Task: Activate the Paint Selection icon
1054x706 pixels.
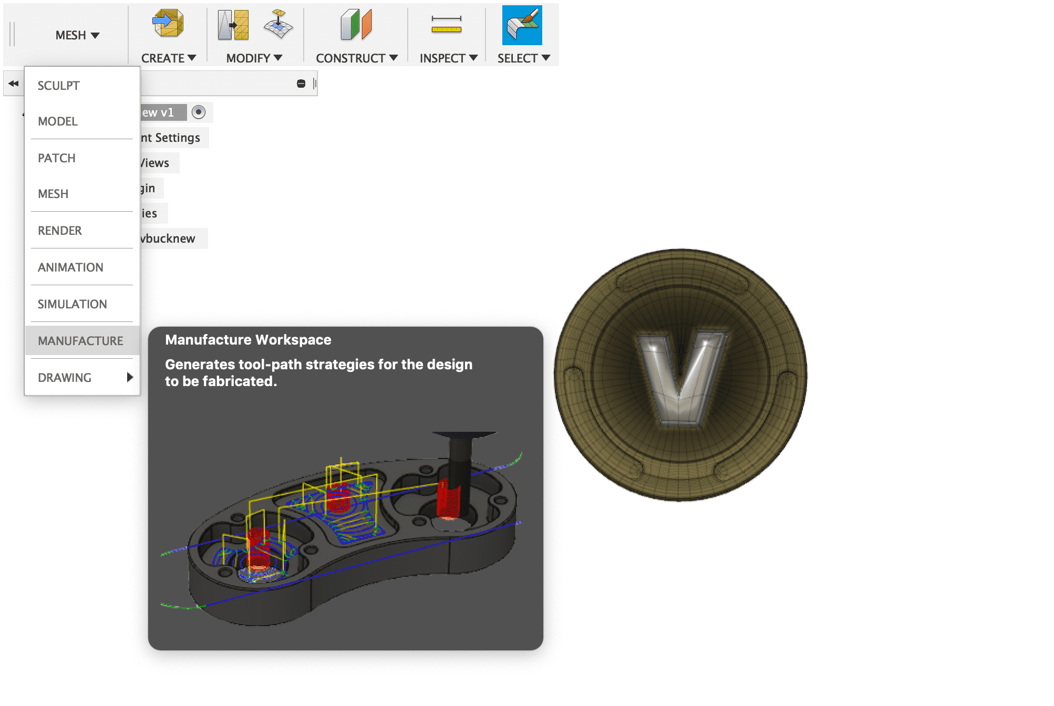Action: (522, 25)
